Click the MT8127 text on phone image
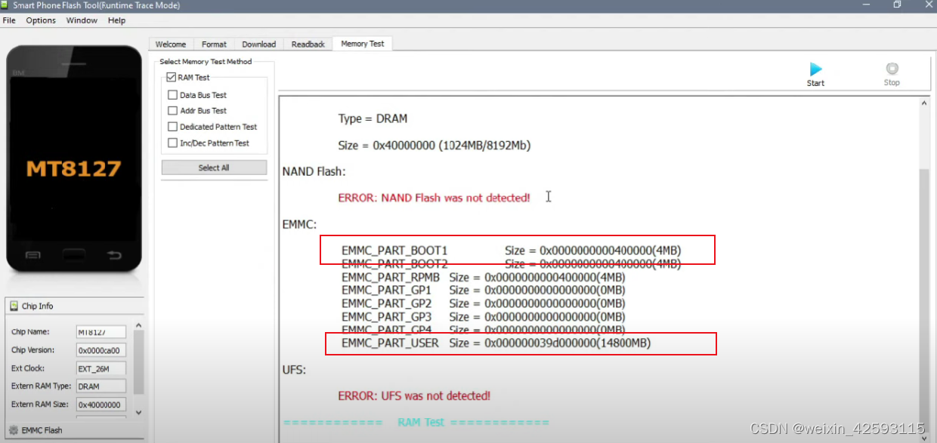Viewport: 937px width, 443px height. pyautogui.click(x=73, y=168)
